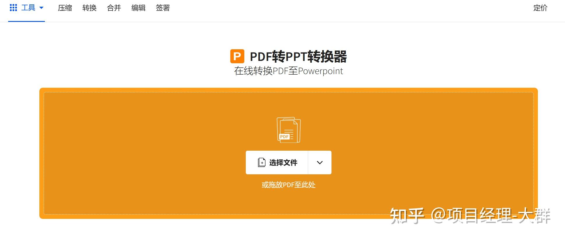Click the 或拖放PDF至此处 text

(x=289, y=185)
